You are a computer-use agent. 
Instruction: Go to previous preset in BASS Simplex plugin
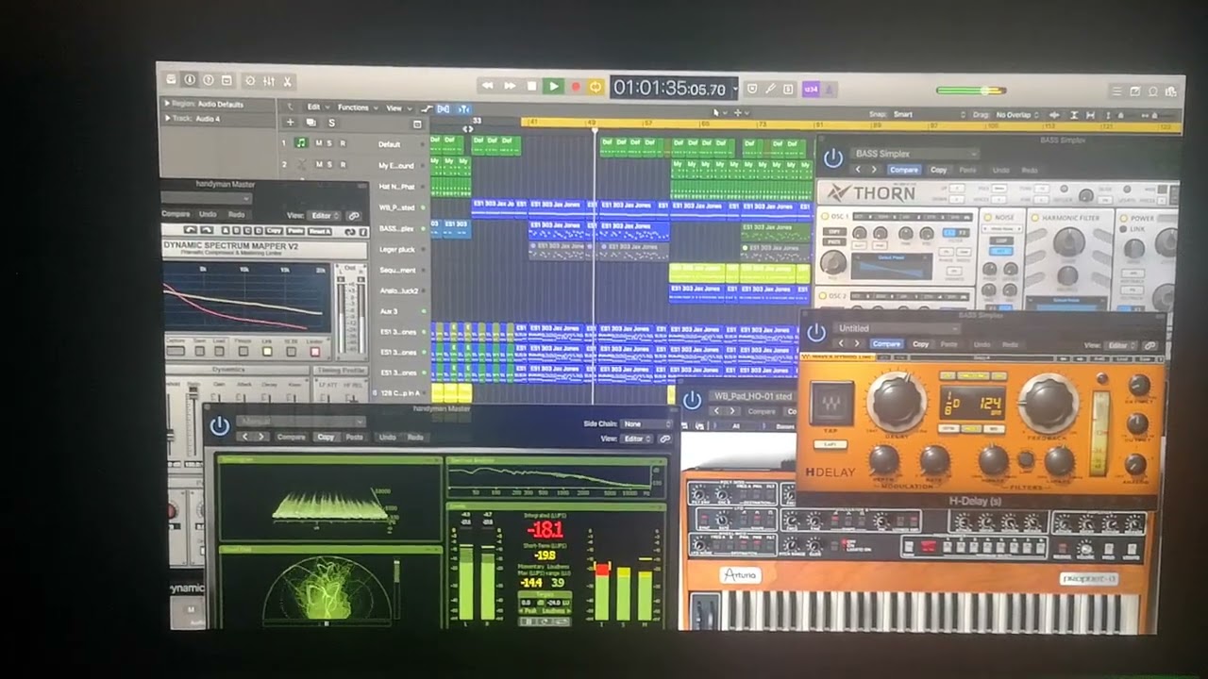859,170
